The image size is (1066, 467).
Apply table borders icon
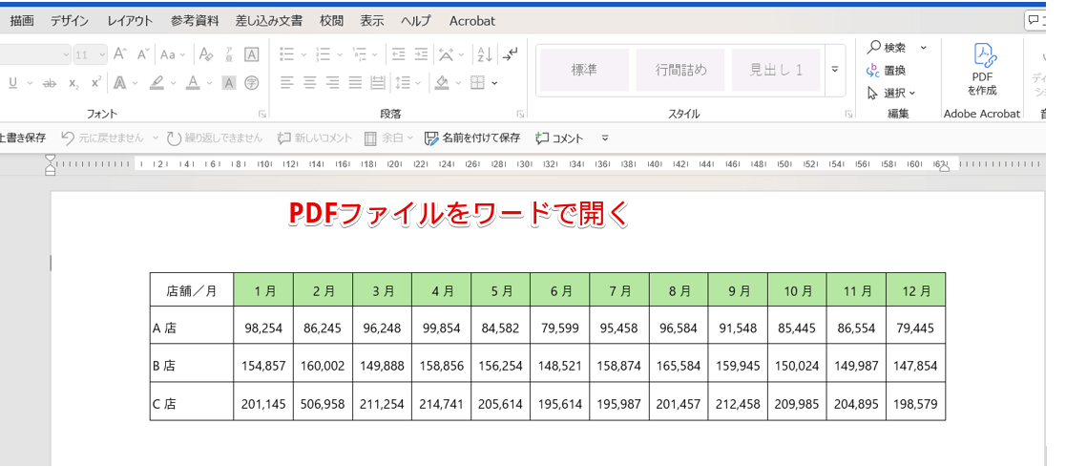477,83
